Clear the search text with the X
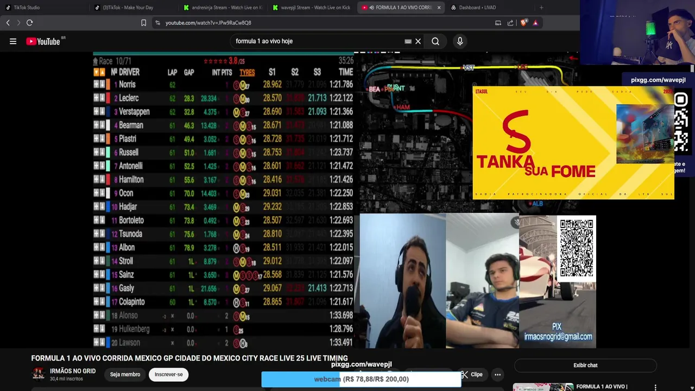The width and height of the screenshot is (695, 391). pos(418,41)
